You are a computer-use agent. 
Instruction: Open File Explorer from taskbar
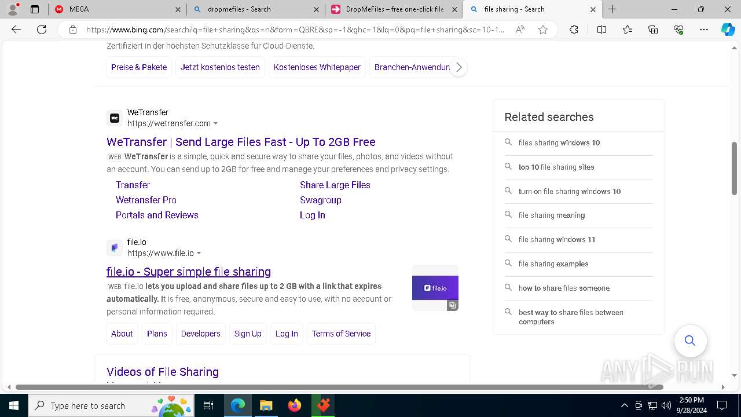pos(266,405)
